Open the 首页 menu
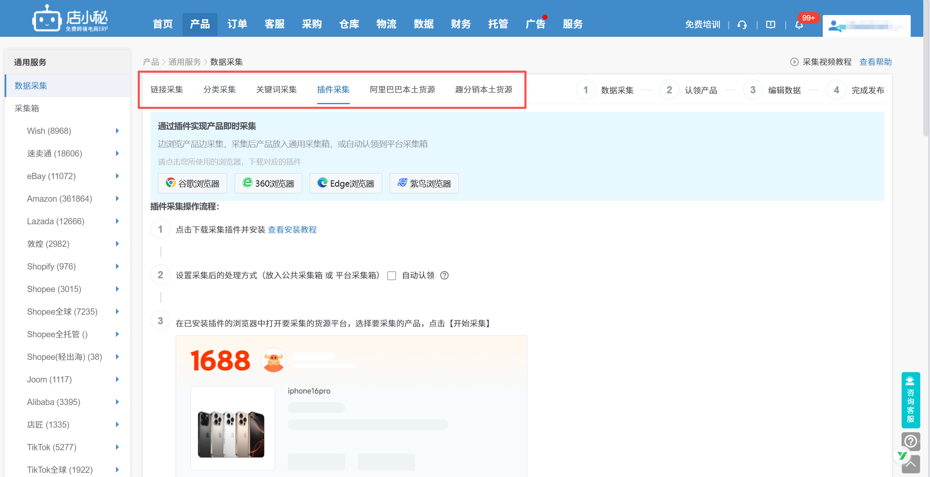 click(163, 24)
